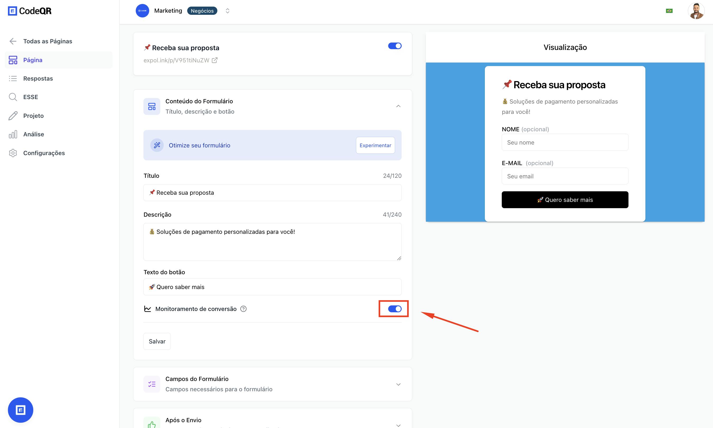The image size is (713, 428).
Task: Click the Seu email preview field
Action: (x=565, y=176)
